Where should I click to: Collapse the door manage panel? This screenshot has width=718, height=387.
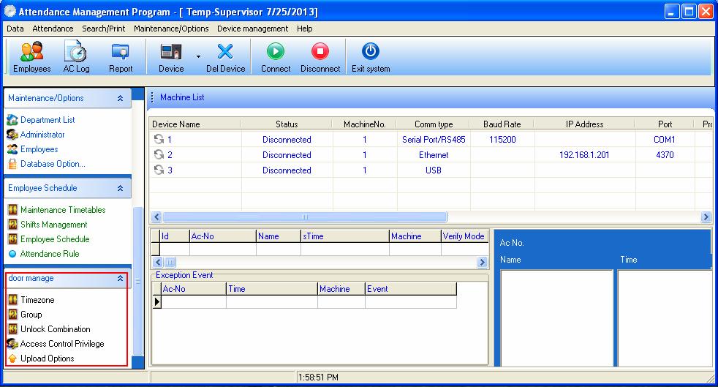tap(120, 279)
